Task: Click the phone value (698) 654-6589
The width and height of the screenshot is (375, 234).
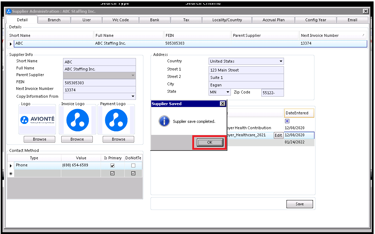Action: pyautogui.click(x=81, y=165)
